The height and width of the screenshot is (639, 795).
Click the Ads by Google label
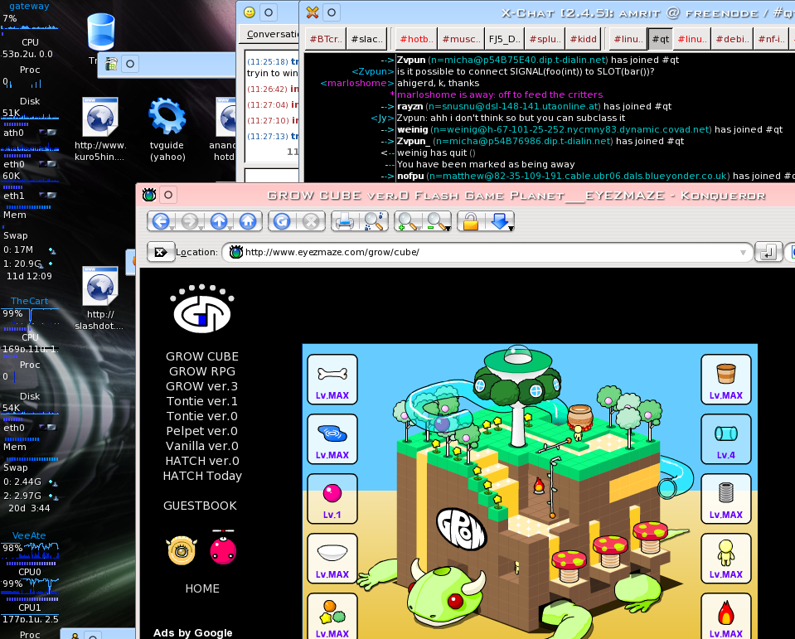192,632
